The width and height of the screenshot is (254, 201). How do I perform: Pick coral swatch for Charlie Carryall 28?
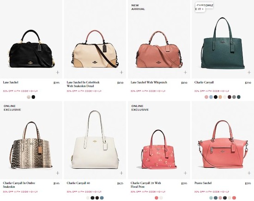tap(156, 198)
